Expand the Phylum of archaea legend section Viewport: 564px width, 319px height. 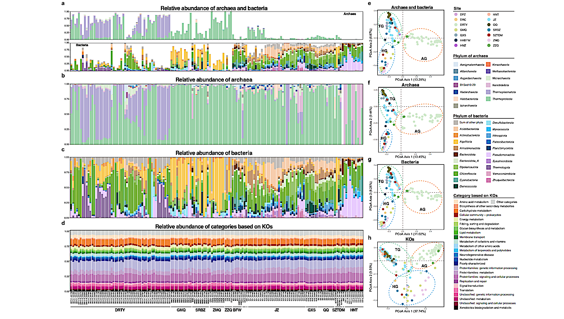click(471, 56)
